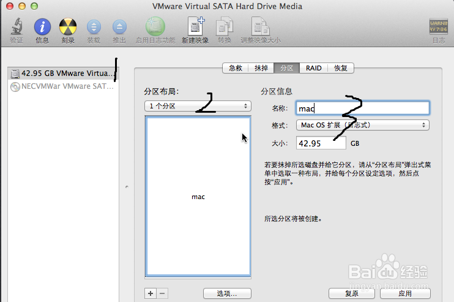
Task: Click the partition Name field containing mac
Action: coord(362,108)
